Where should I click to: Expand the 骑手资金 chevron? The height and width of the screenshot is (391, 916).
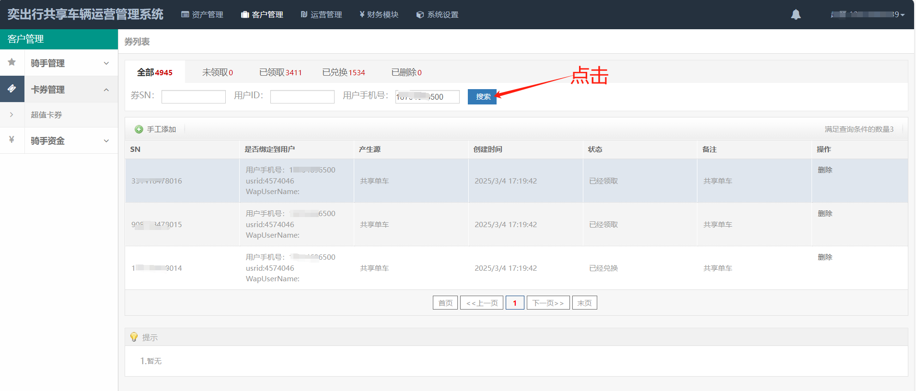pos(106,141)
